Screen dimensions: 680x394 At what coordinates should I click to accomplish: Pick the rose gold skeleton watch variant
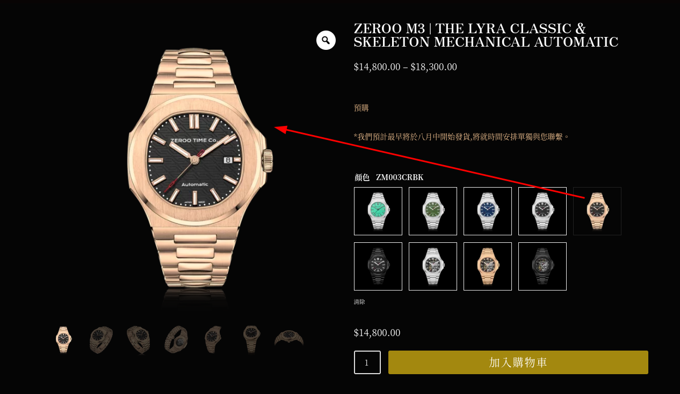(488, 266)
